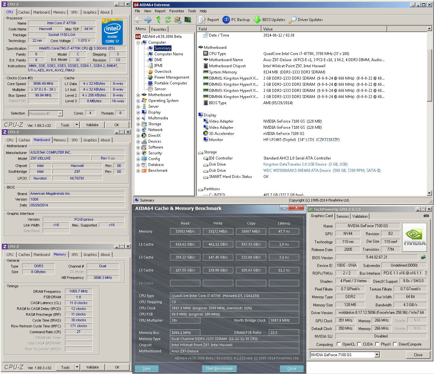Viewport: 434px width, 374px height.
Task: Expand the DirectX node in AIDA64 tree
Action: click(x=138, y=136)
